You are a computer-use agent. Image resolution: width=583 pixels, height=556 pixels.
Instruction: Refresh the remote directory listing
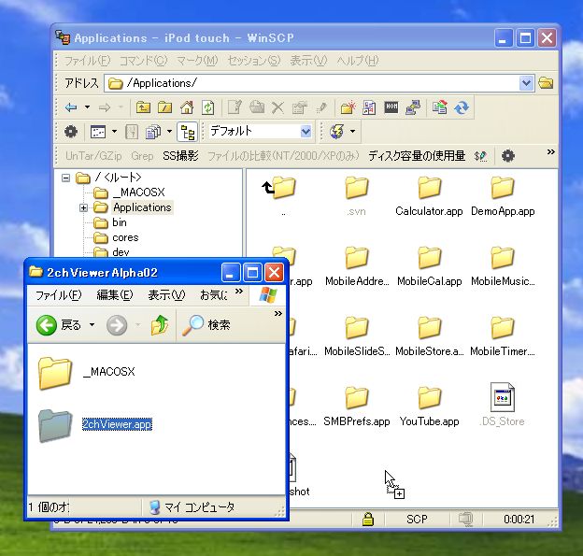208,107
